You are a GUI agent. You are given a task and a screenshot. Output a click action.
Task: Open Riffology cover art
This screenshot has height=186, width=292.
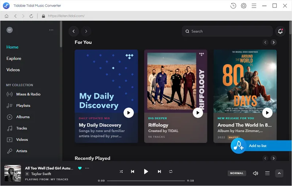tap(176, 81)
